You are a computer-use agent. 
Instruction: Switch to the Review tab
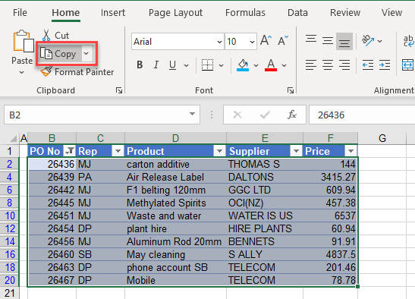point(345,12)
